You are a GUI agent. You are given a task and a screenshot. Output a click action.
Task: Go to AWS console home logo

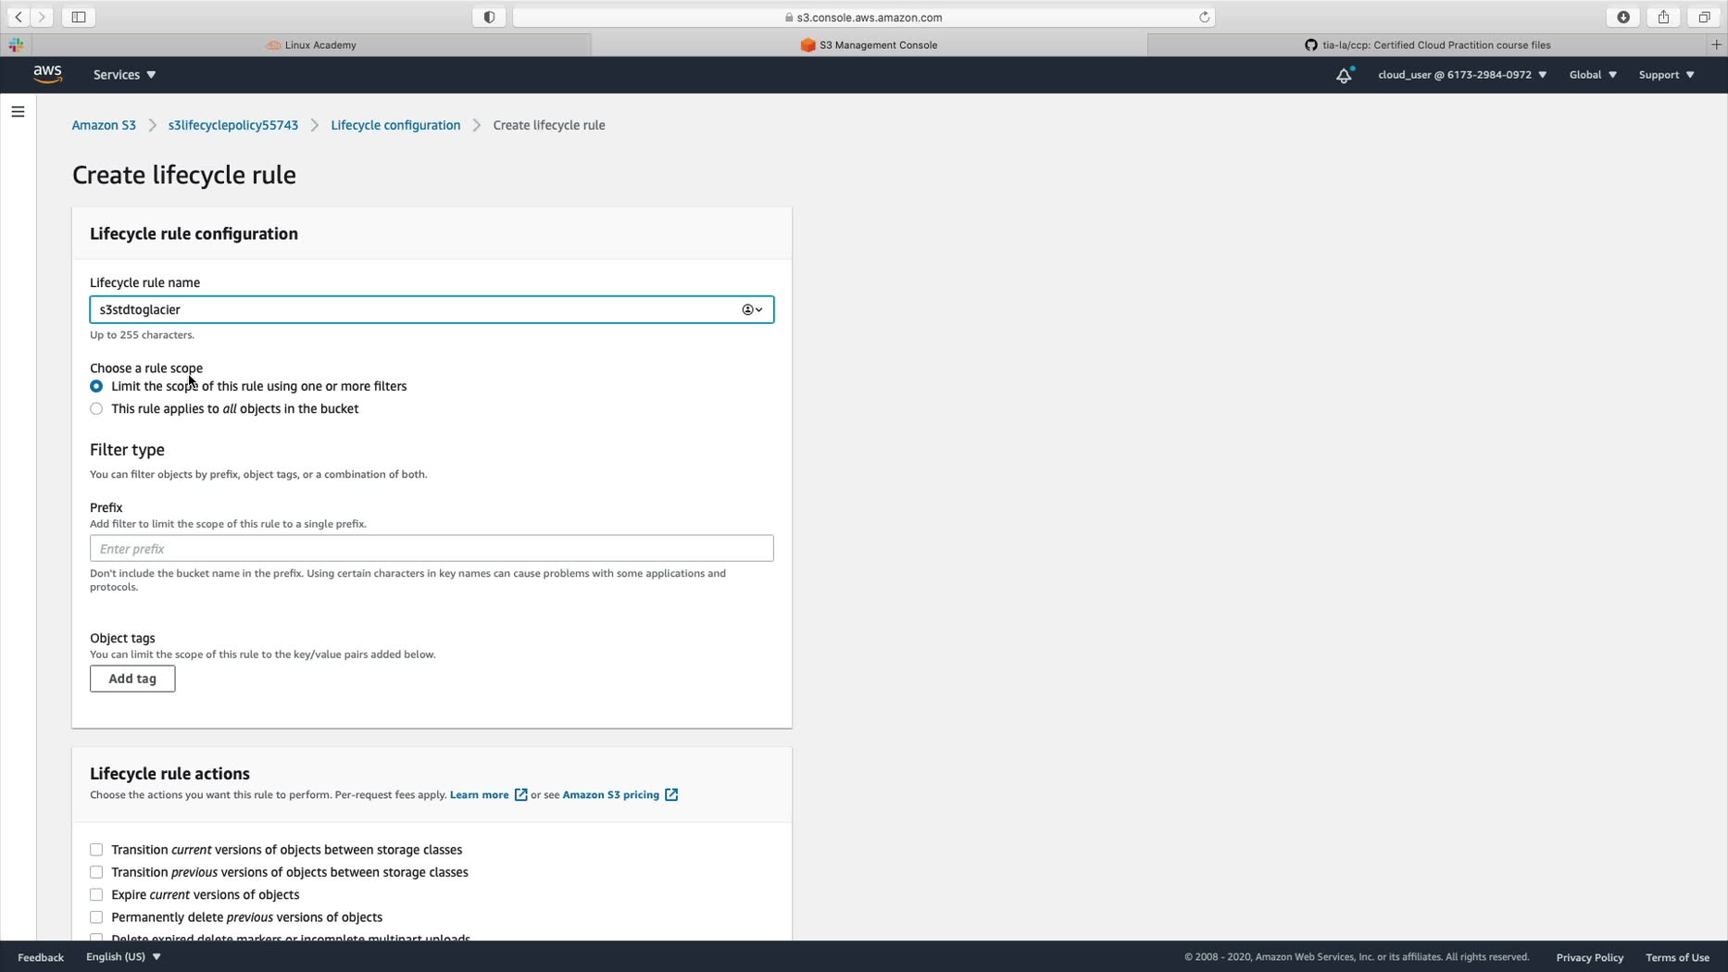(47, 74)
